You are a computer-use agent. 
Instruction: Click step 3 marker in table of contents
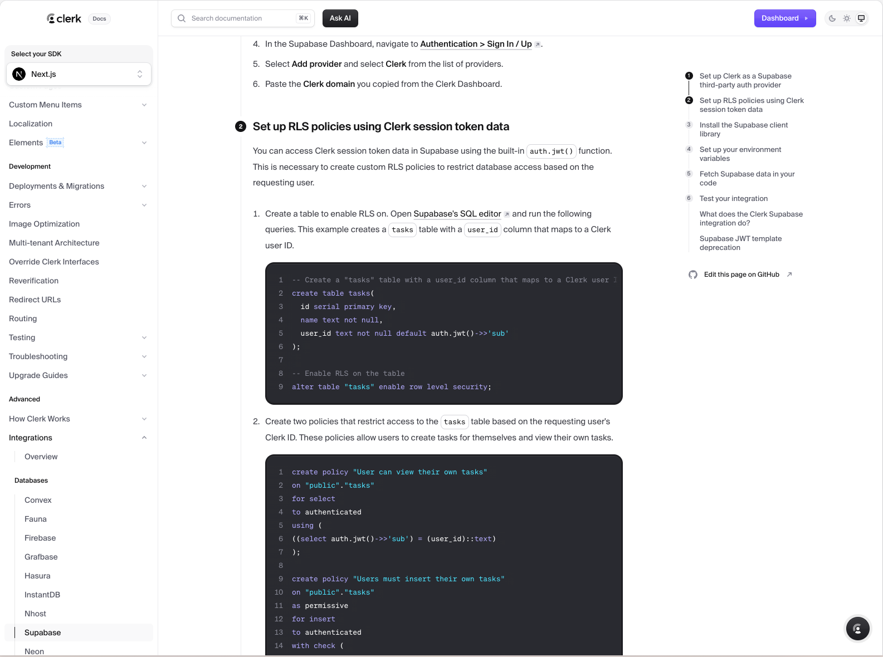click(x=689, y=125)
